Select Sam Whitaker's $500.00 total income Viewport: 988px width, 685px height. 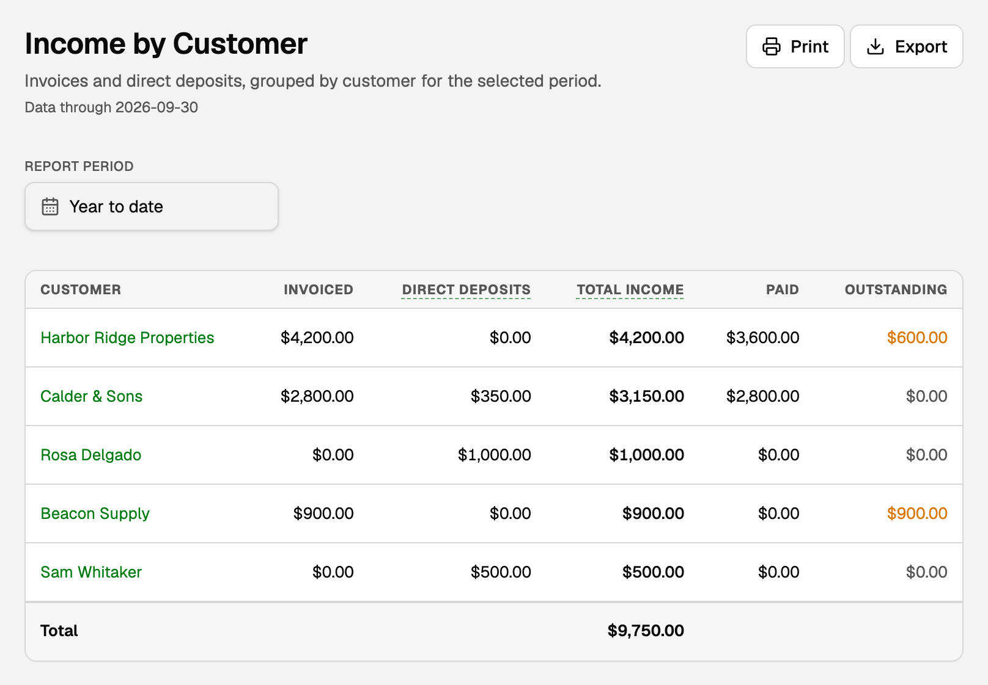653,572
